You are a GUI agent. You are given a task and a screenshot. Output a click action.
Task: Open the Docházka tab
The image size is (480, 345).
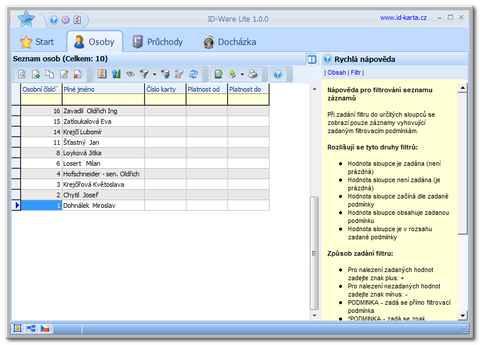[229, 42]
